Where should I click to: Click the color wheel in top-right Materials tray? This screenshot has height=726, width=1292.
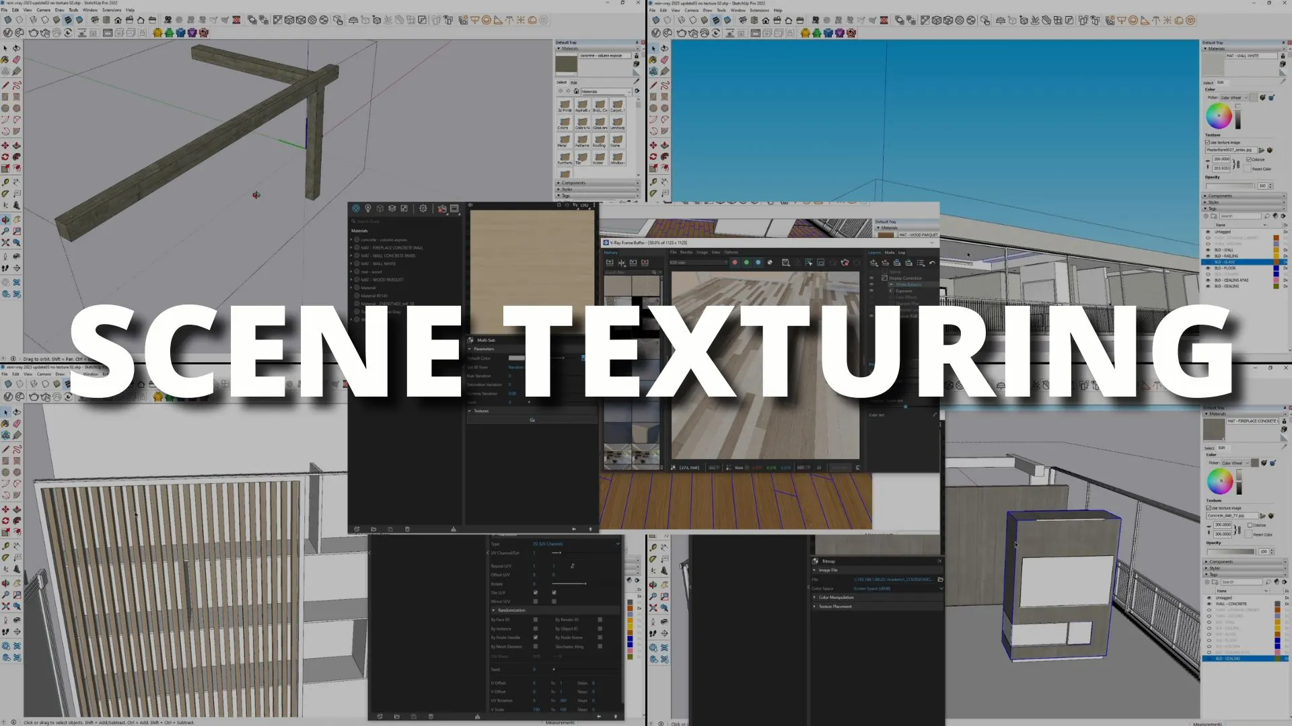pyautogui.click(x=1219, y=116)
